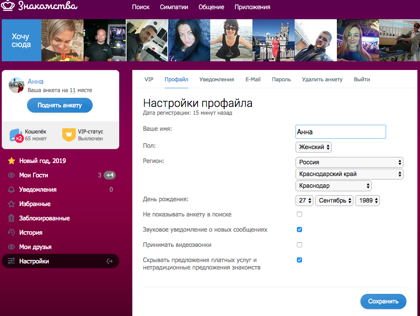Click the trash icon beside Заблокированные
The height and width of the screenshot is (316, 420).
(x=11, y=218)
